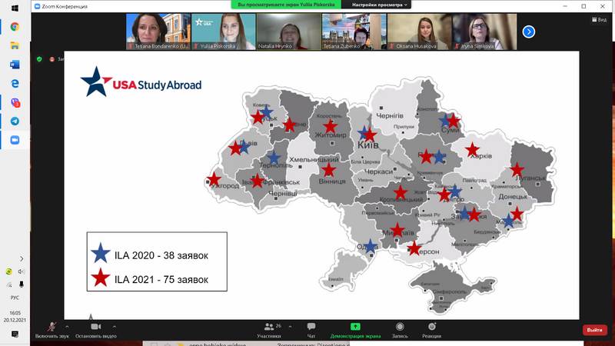The height and width of the screenshot is (346, 615).
Task: Select Tetiana Bondarenko video thumbnail
Action: coord(158,32)
